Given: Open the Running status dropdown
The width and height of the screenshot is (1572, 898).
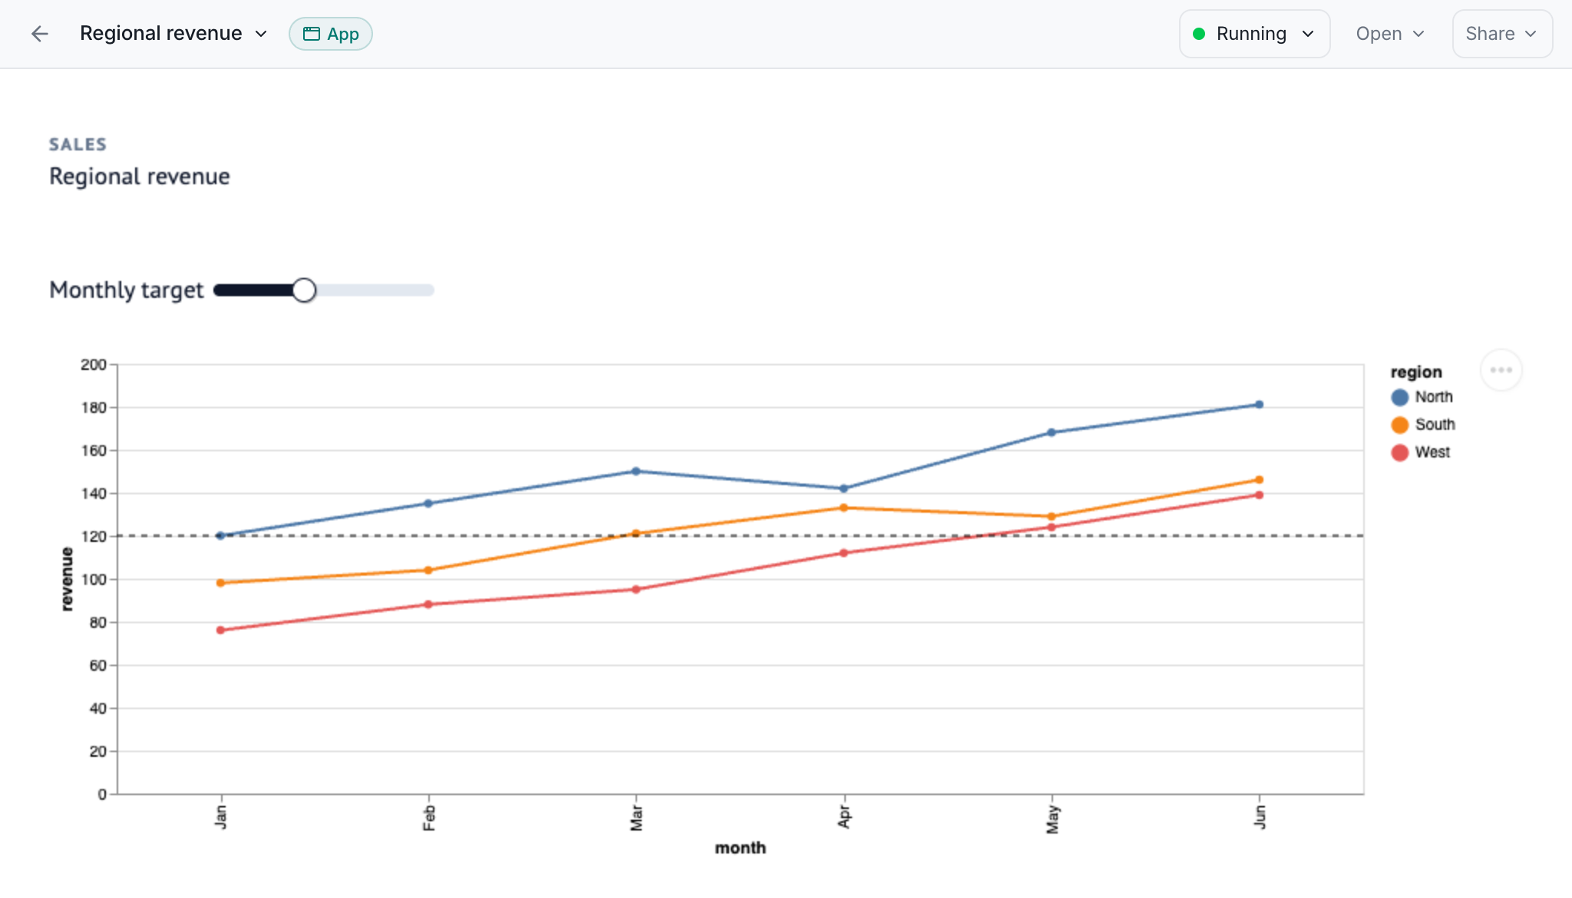Looking at the screenshot, I should pyautogui.click(x=1254, y=34).
